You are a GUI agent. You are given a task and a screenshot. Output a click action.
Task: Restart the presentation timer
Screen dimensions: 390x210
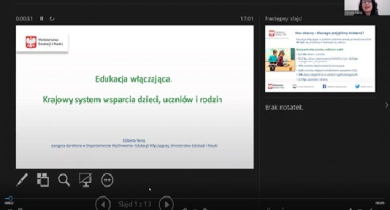[52, 18]
